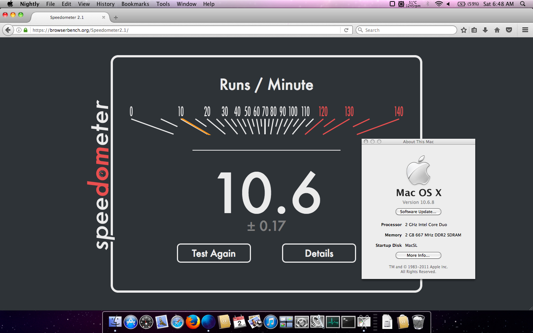Open the Apple menu
Screen dimensions: 533x333
click(10, 4)
